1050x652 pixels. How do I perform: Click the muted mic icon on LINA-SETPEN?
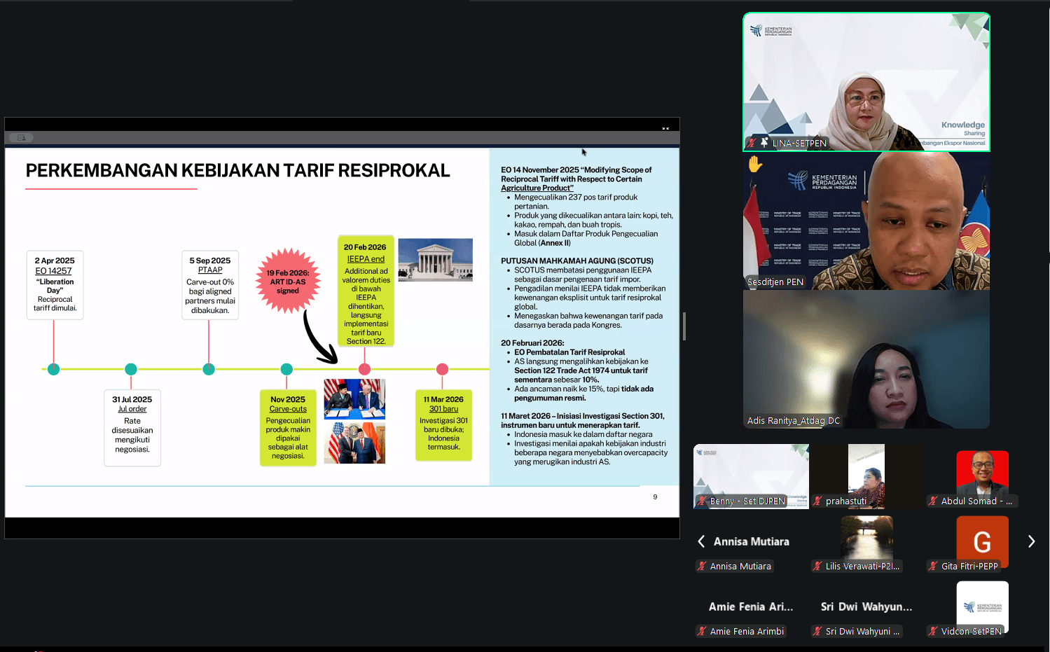coord(752,143)
